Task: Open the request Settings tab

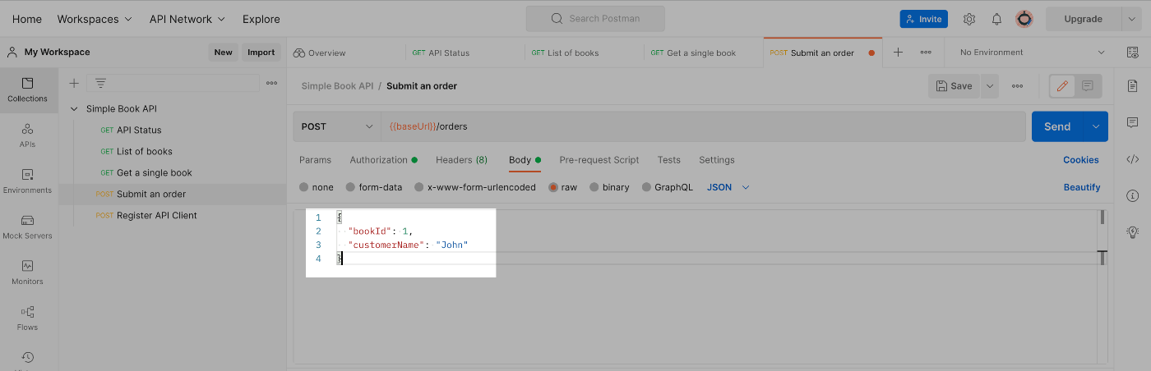Action: click(717, 160)
